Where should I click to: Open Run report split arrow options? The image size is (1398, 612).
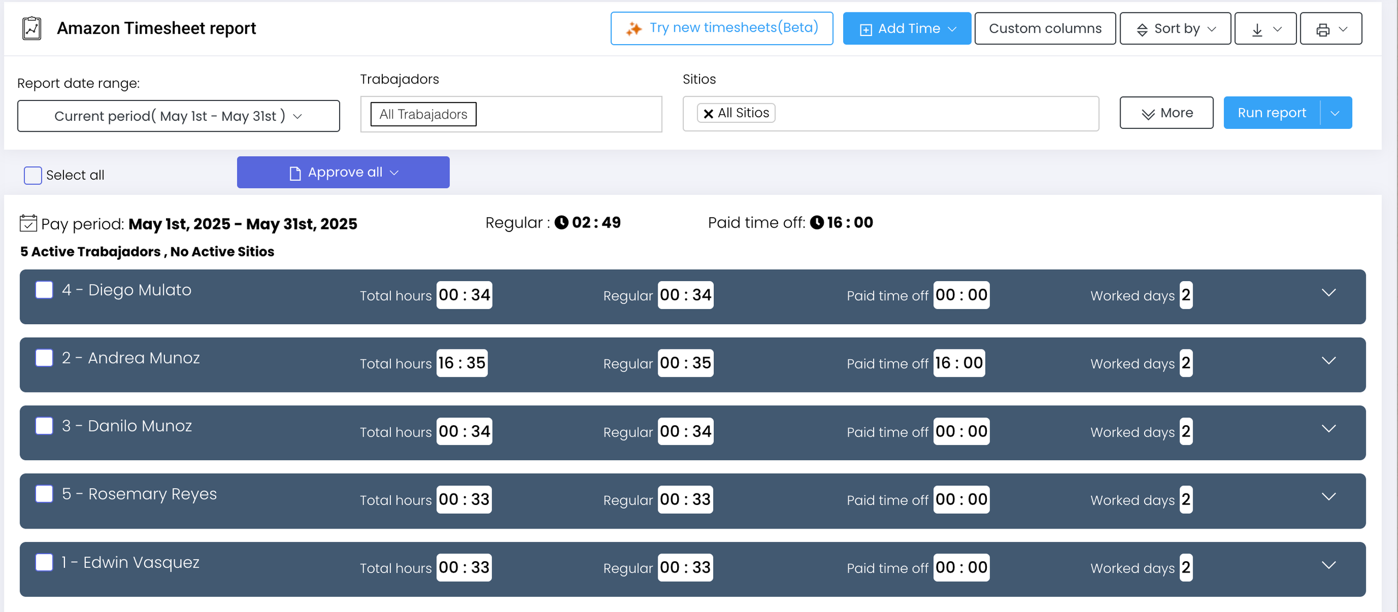(x=1335, y=113)
